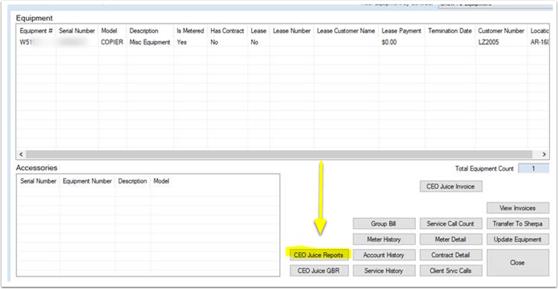The height and width of the screenshot is (289, 558).
Task: Sort by Customer Number column header
Action: pos(502,31)
